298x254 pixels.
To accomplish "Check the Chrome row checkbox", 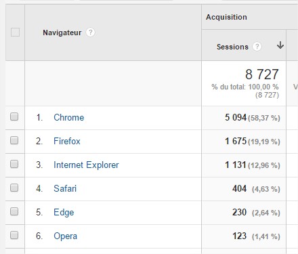I will [14, 117].
